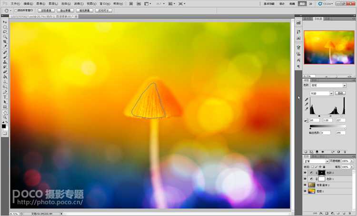Click the Layers panel trash icon
This screenshot has width=357, height=216.
click(350, 213)
